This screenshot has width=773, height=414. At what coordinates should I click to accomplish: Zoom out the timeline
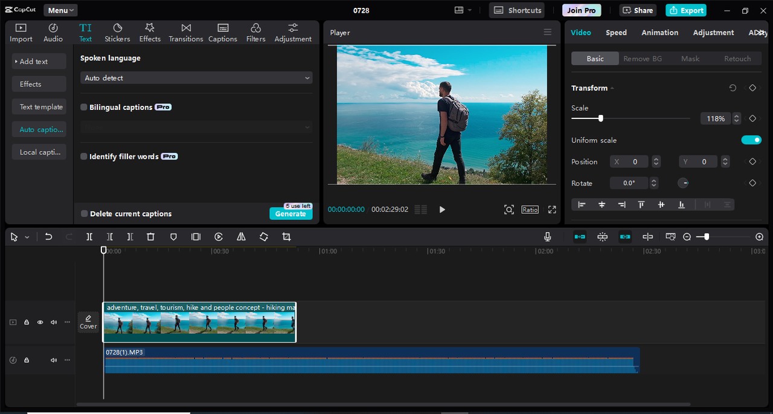pos(687,237)
